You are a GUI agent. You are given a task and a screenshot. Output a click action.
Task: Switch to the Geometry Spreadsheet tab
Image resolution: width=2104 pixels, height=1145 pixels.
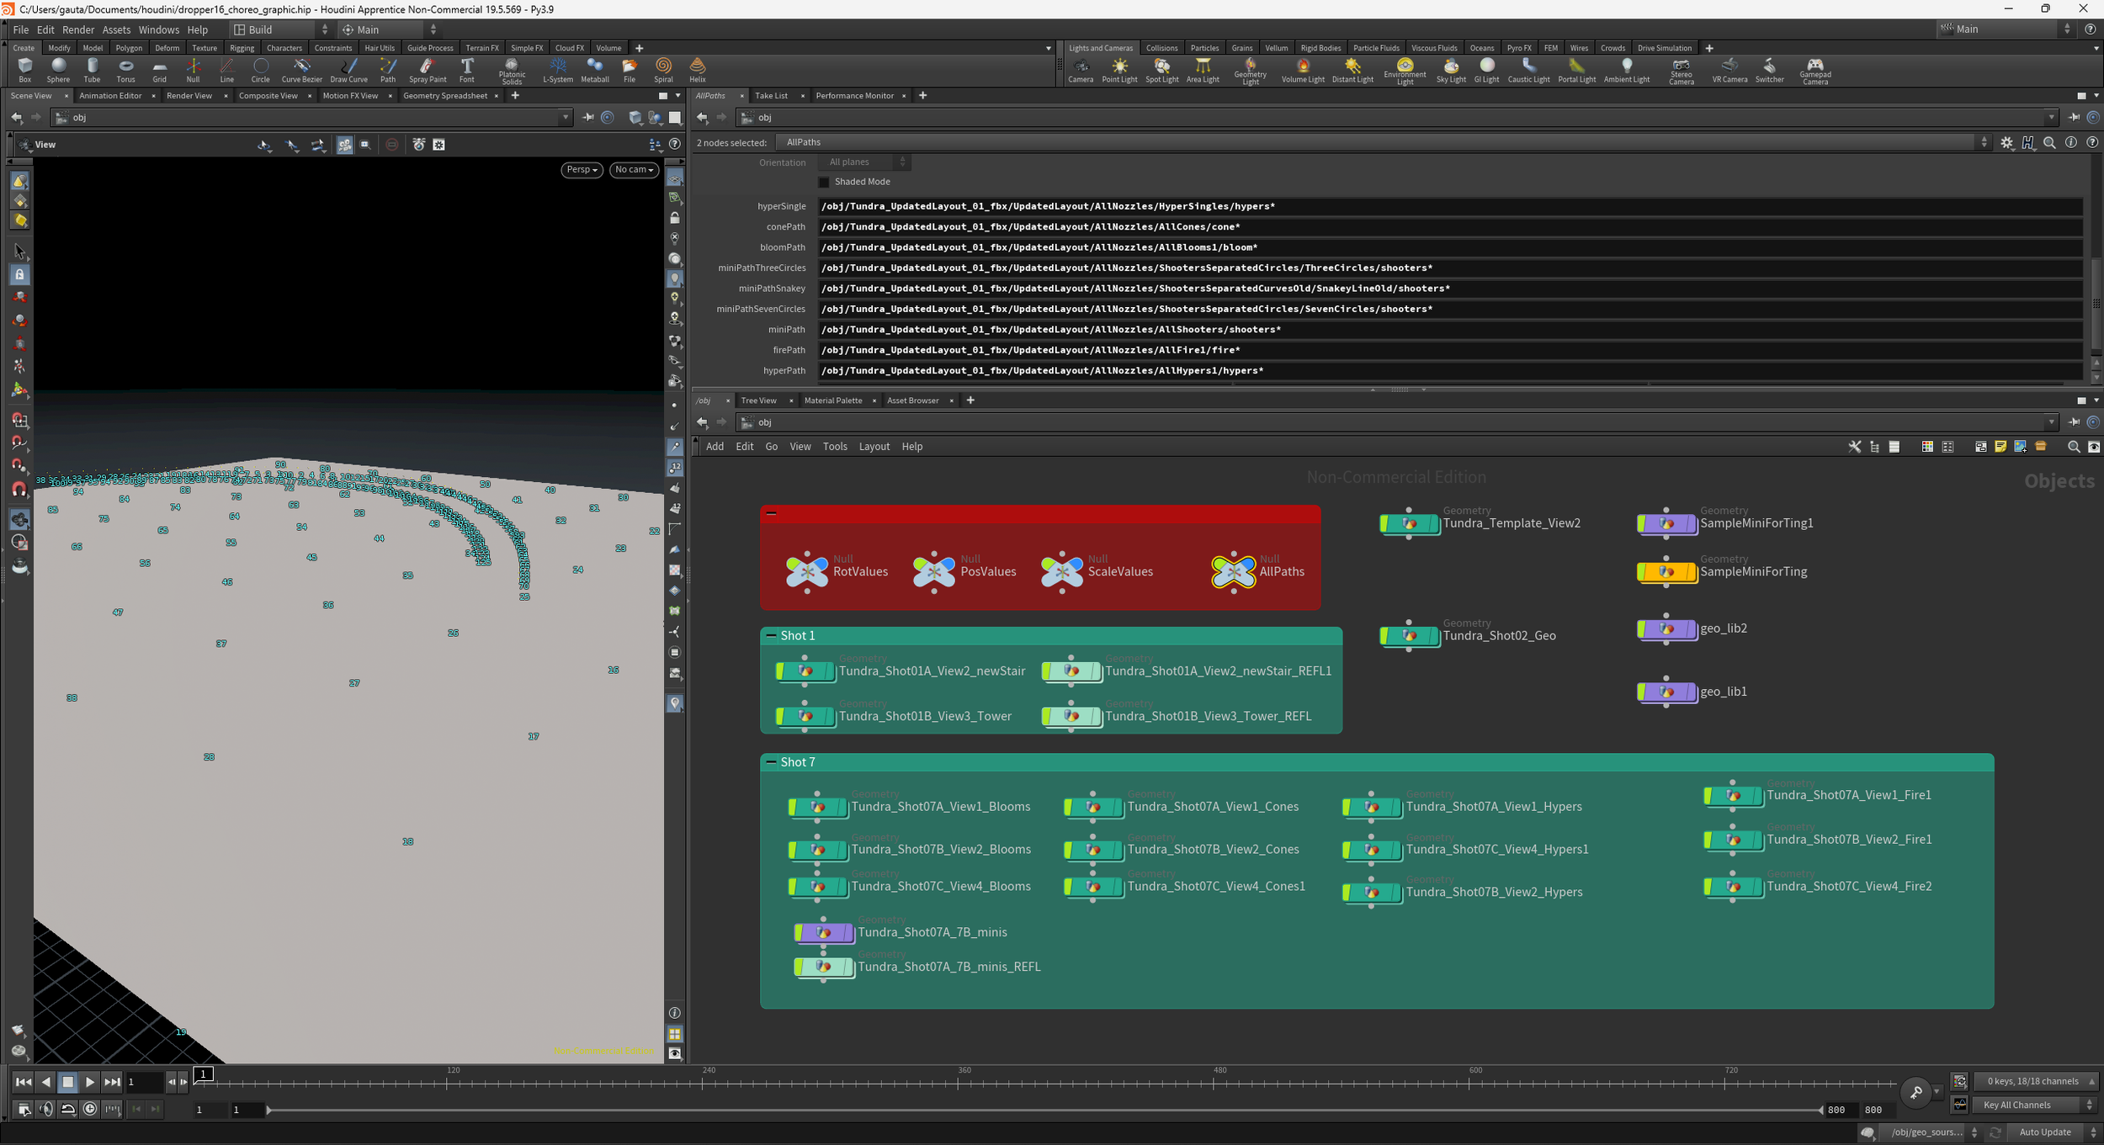[444, 96]
